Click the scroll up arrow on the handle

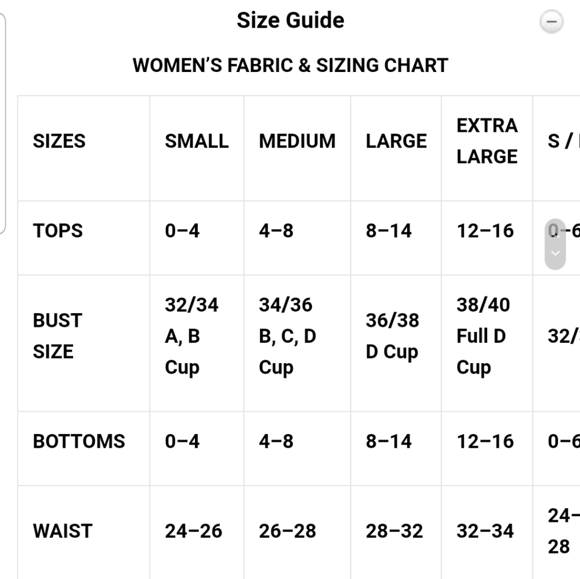tap(555, 234)
